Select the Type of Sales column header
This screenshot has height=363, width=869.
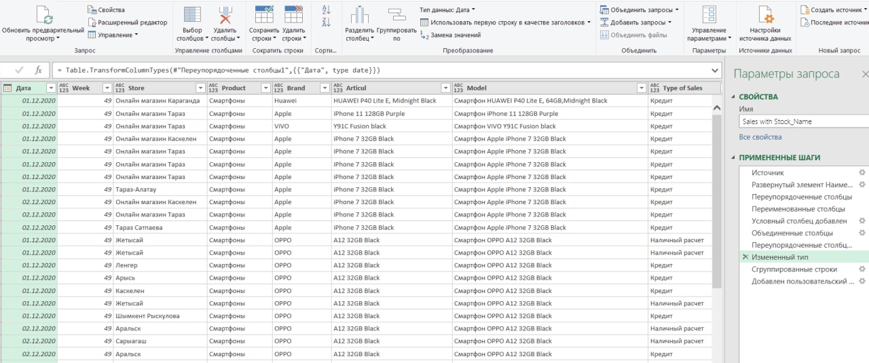[x=684, y=88]
